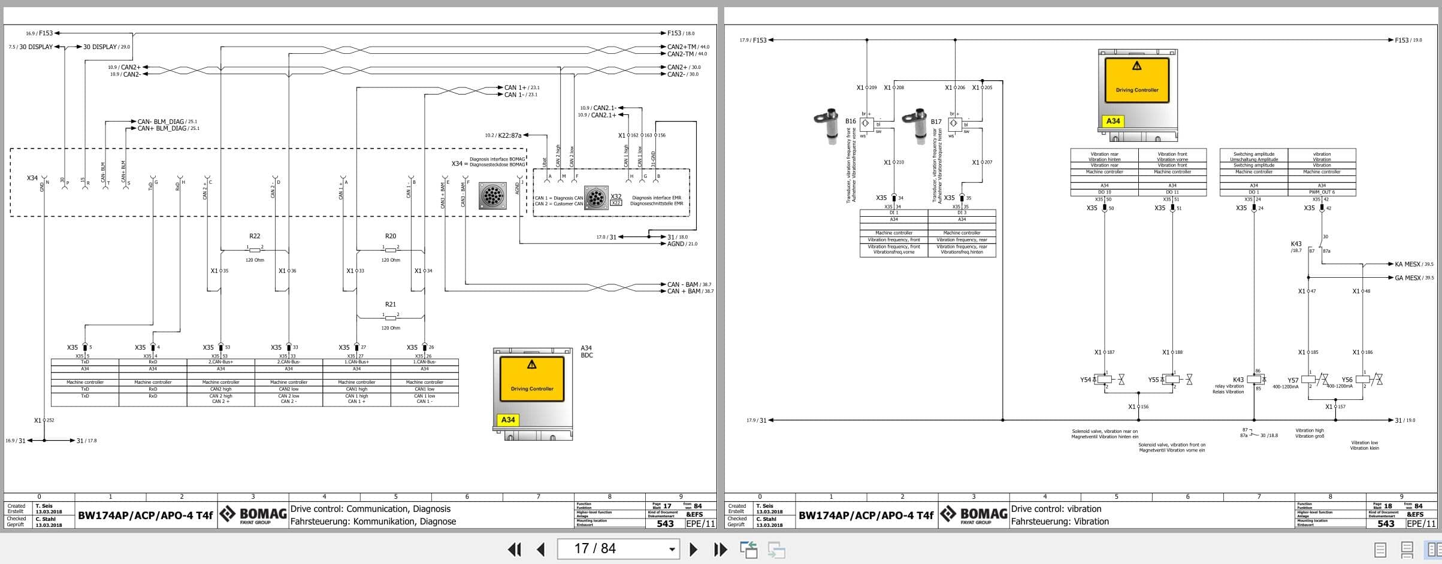
Task: Click the CAN2+TM / 44.0 reference
Action: click(688, 47)
